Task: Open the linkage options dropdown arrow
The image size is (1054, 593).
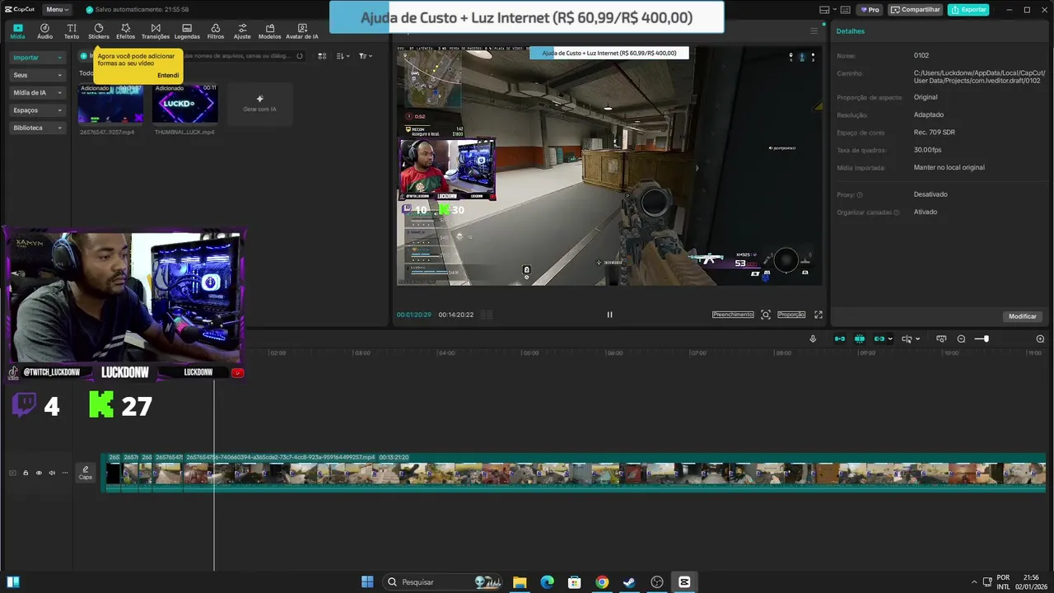Action: coord(890,339)
